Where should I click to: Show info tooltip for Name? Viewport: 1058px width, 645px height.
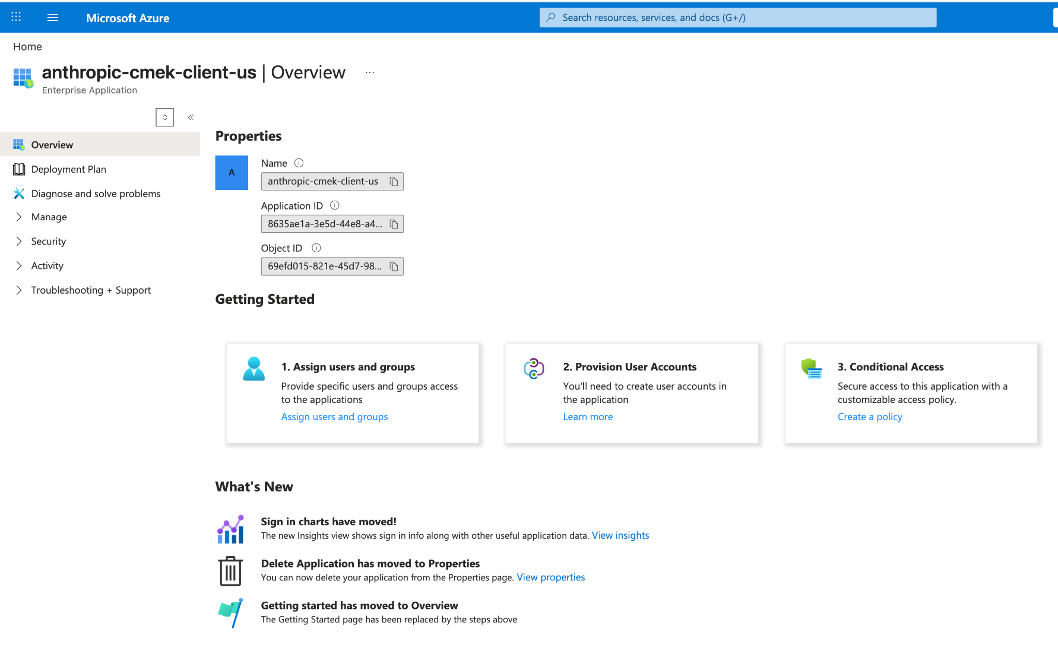[x=299, y=163]
